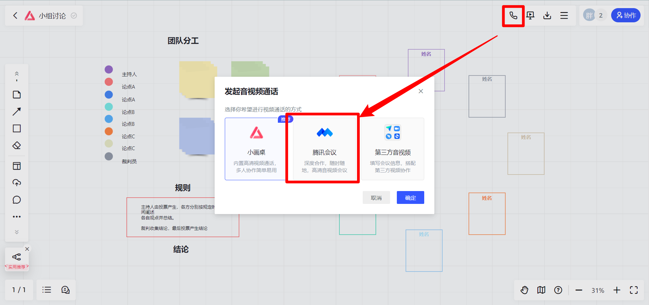Open the outline list icon at bottom left
Image resolution: width=649 pixels, height=305 pixels.
coord(47,290)
